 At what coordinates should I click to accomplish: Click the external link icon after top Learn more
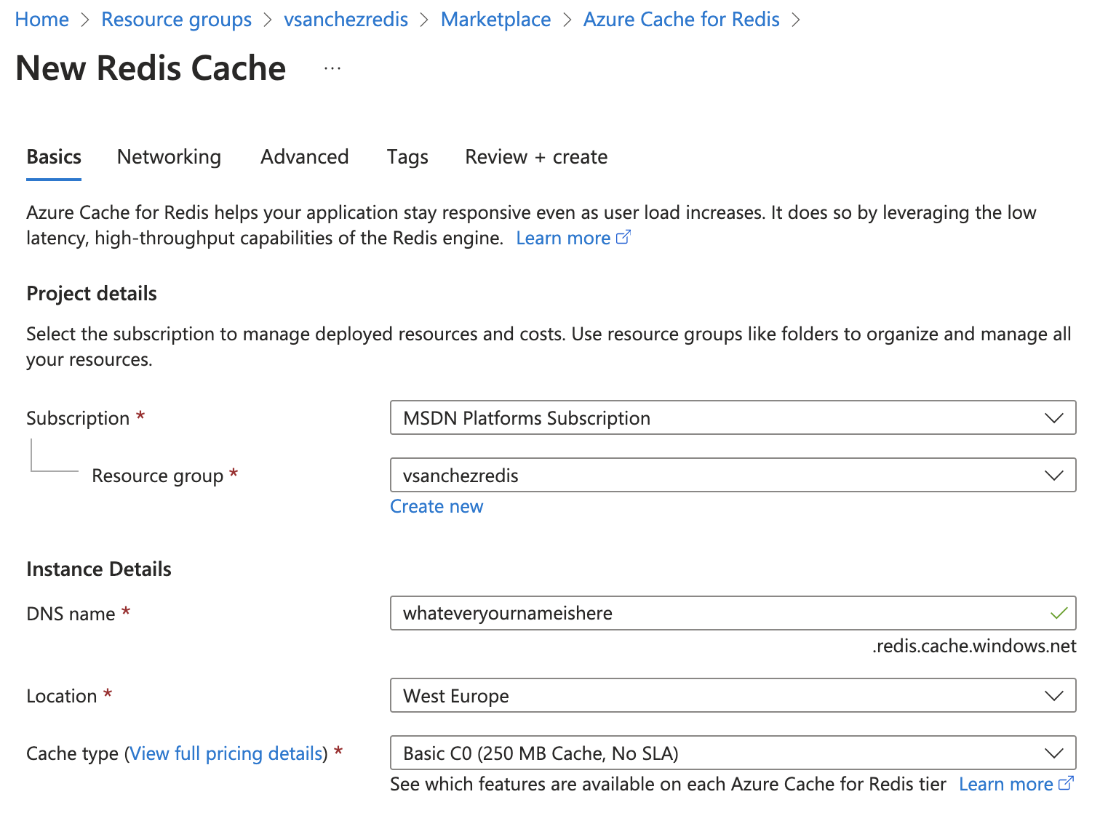pyautogui.click(x=623, y=237)
